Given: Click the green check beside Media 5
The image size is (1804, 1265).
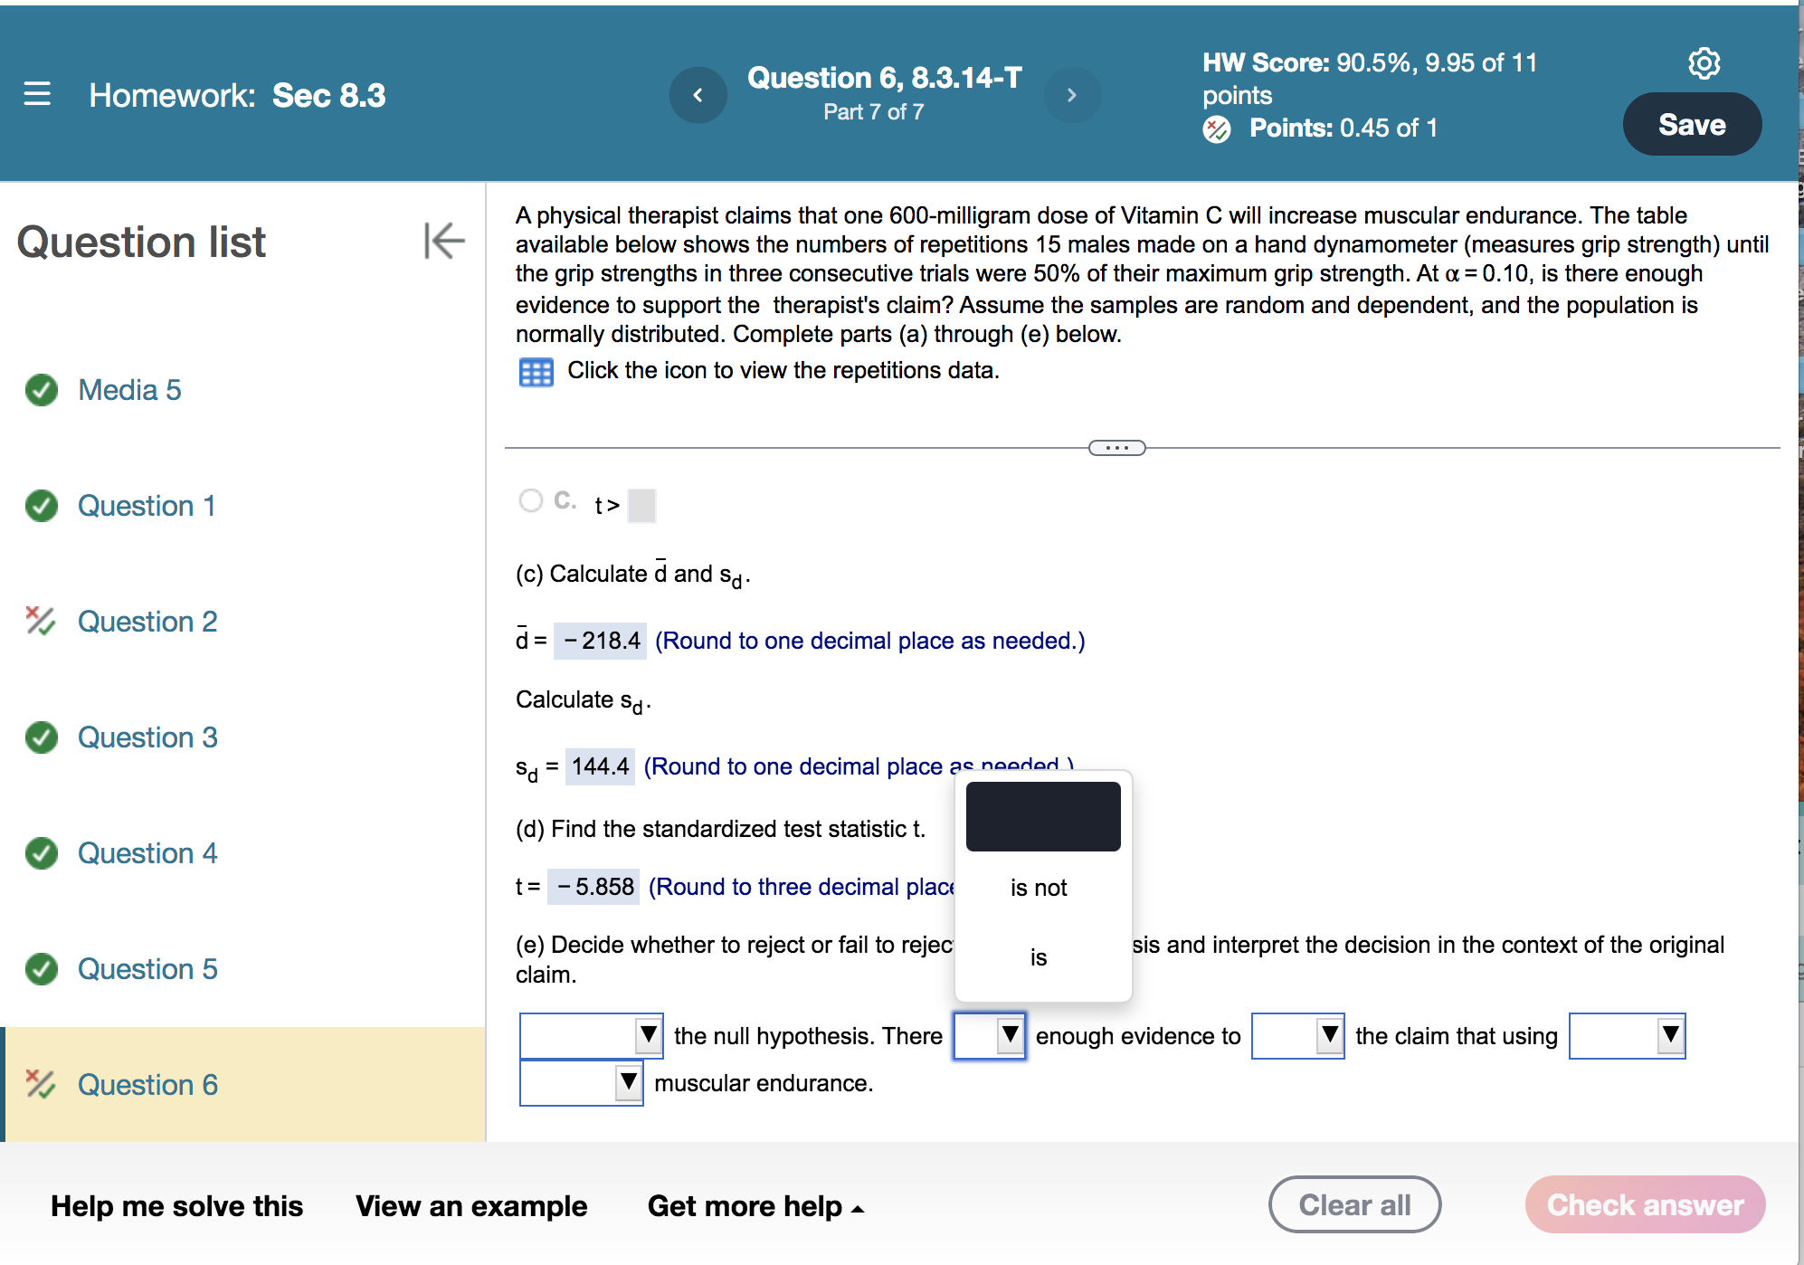Looking at the screenshot, I should [x=42, y=390].
